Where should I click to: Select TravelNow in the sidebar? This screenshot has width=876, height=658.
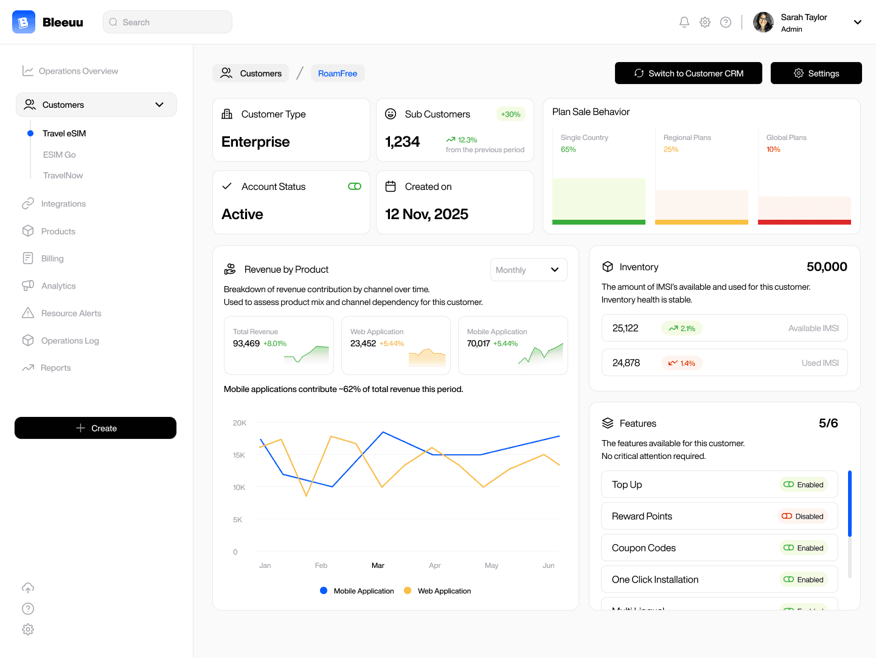(63, 175)
